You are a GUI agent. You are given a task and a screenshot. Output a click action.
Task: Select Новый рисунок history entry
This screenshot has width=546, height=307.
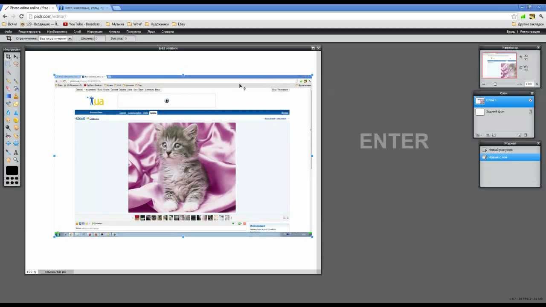(x=510, y=150)
